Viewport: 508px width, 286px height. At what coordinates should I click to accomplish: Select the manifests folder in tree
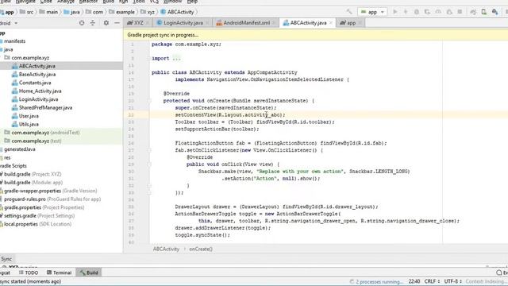pos(14,41)
